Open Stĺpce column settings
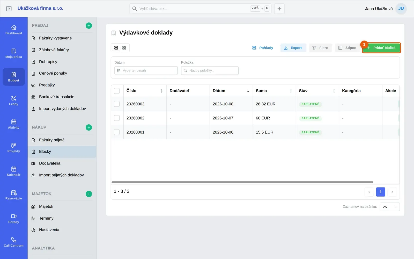Screen dimensions: 414x259 pyautogui.click(x=347, y=48)
